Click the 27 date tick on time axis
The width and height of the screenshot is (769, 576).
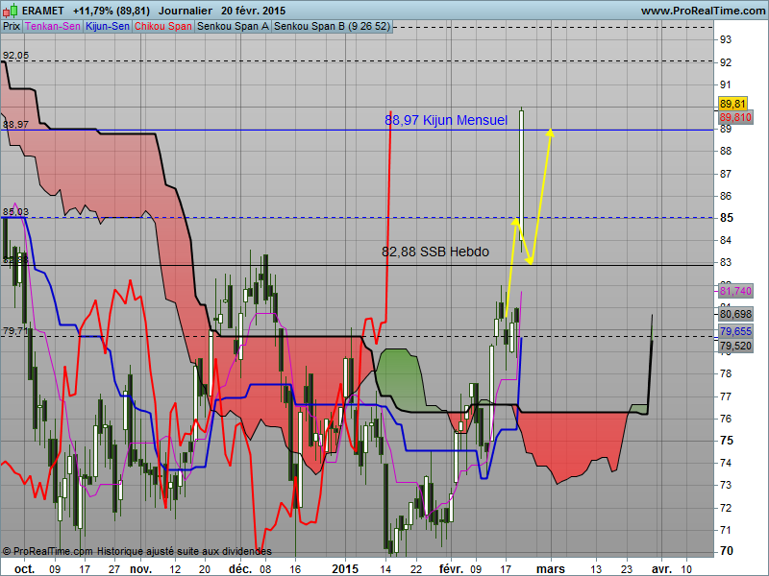[x=114, y=569]
